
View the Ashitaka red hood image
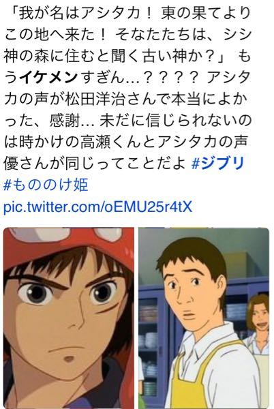click(x=69, y=318)
